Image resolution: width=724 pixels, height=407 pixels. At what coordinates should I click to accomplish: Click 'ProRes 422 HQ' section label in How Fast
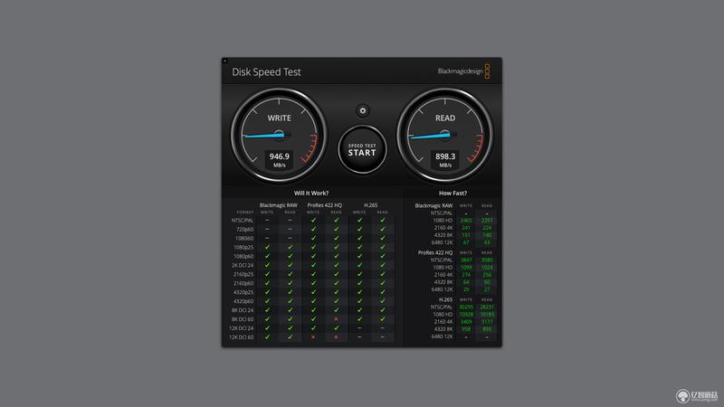[x=435, y=253]
